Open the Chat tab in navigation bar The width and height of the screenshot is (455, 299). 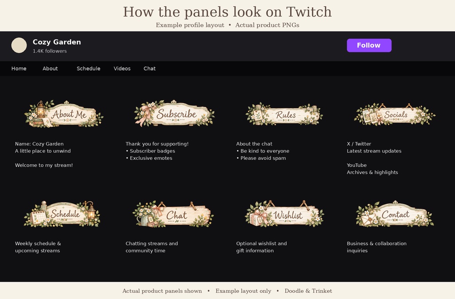[x=149, y=69]
